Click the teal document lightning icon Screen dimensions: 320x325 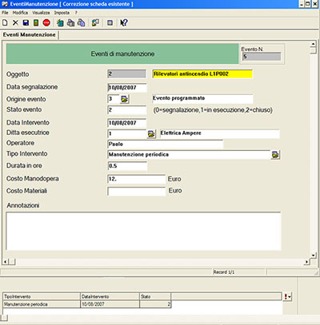(60, 23)
